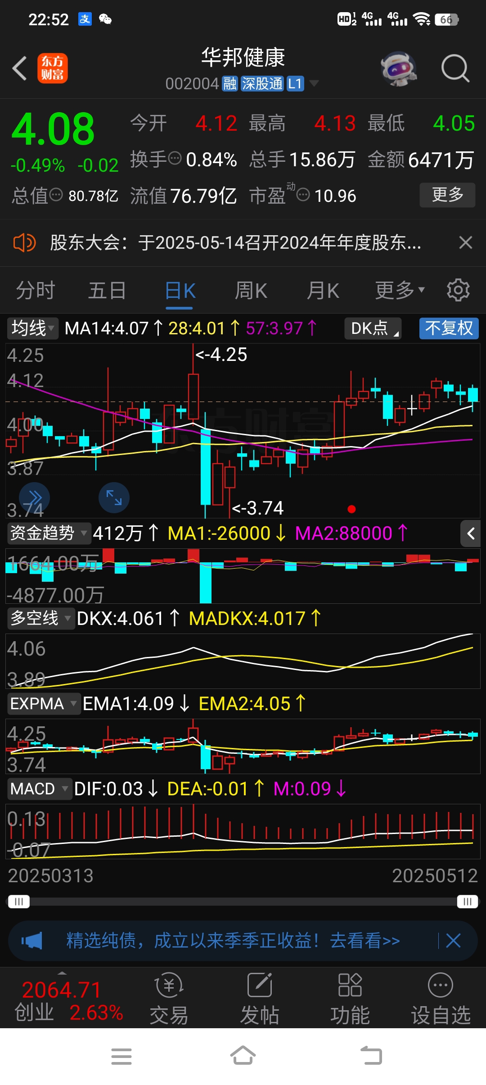Tap the 总值 info icon
This screenshot has width=486, height=1085.
click(56, 195)
